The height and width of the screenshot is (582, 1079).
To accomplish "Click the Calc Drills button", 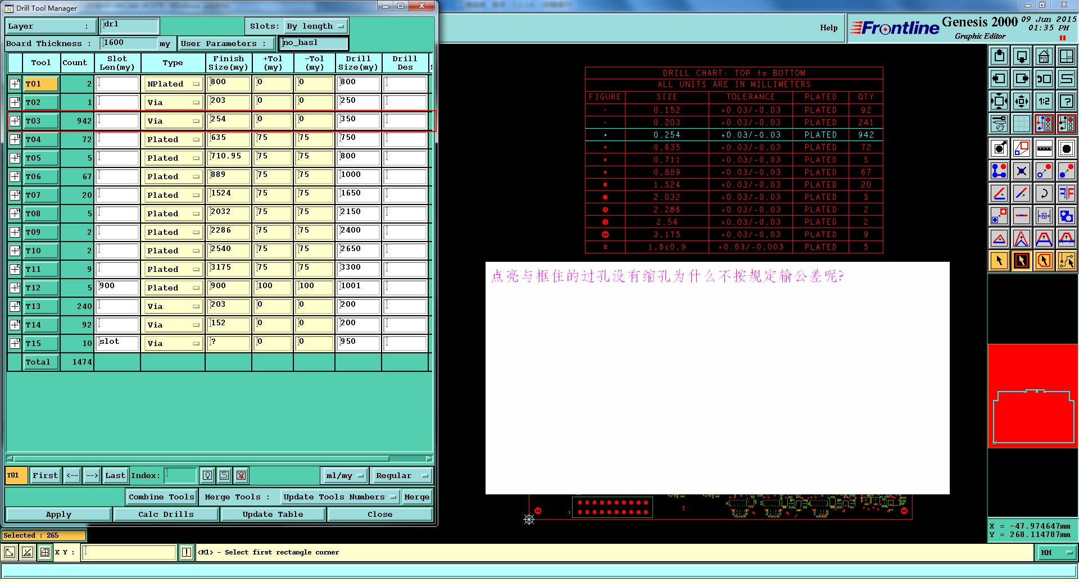I will tap(166, 515).
